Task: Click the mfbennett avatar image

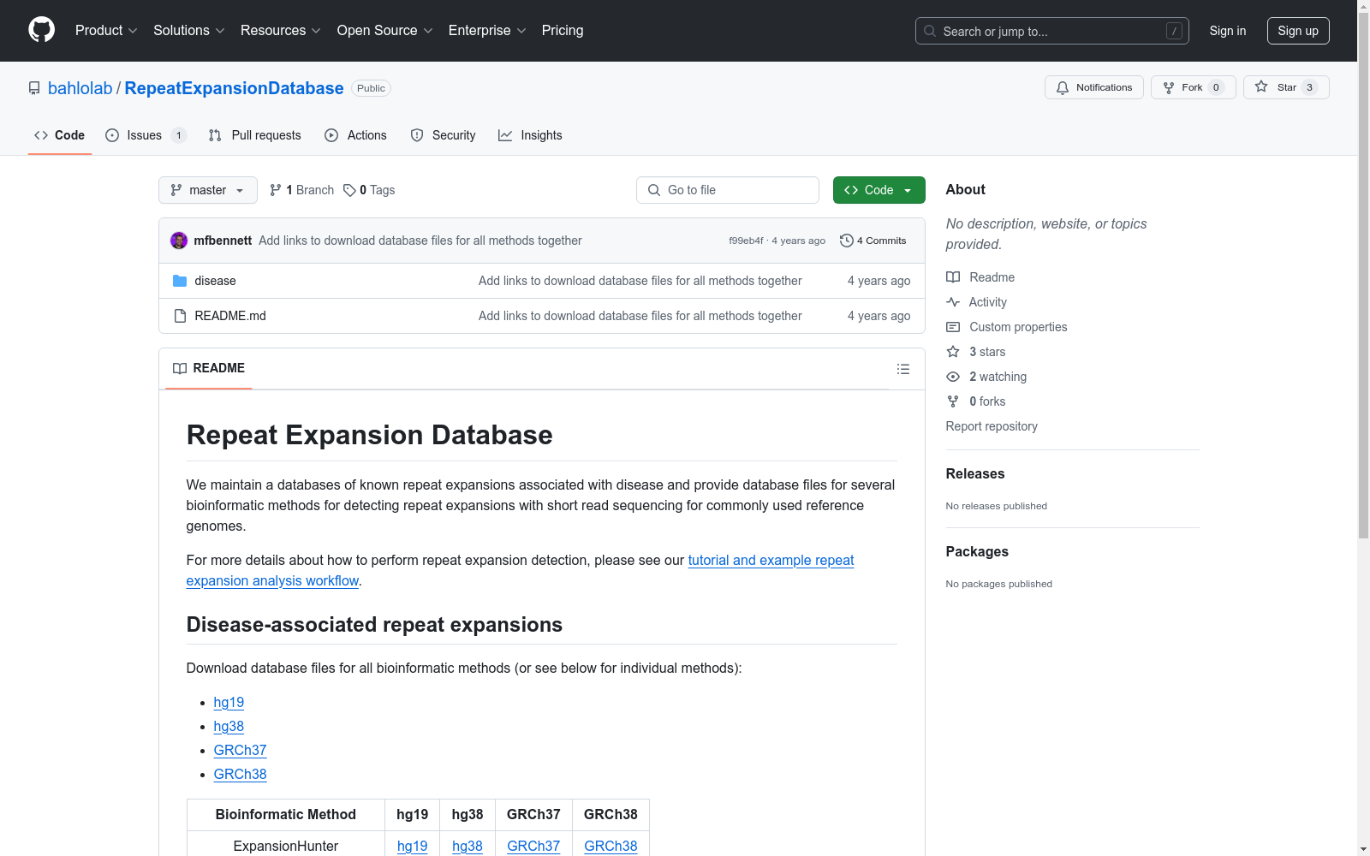Action: 179,241
